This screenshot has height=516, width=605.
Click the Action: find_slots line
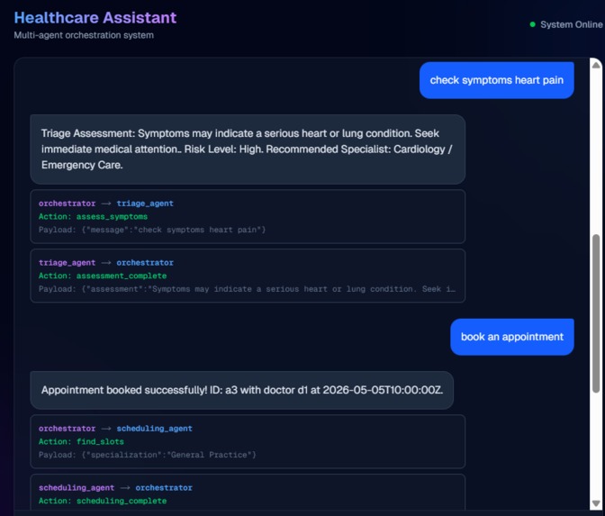[81, 441]
